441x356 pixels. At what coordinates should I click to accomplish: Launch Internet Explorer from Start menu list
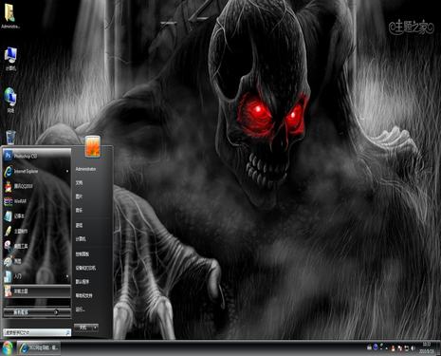(36, 171)
